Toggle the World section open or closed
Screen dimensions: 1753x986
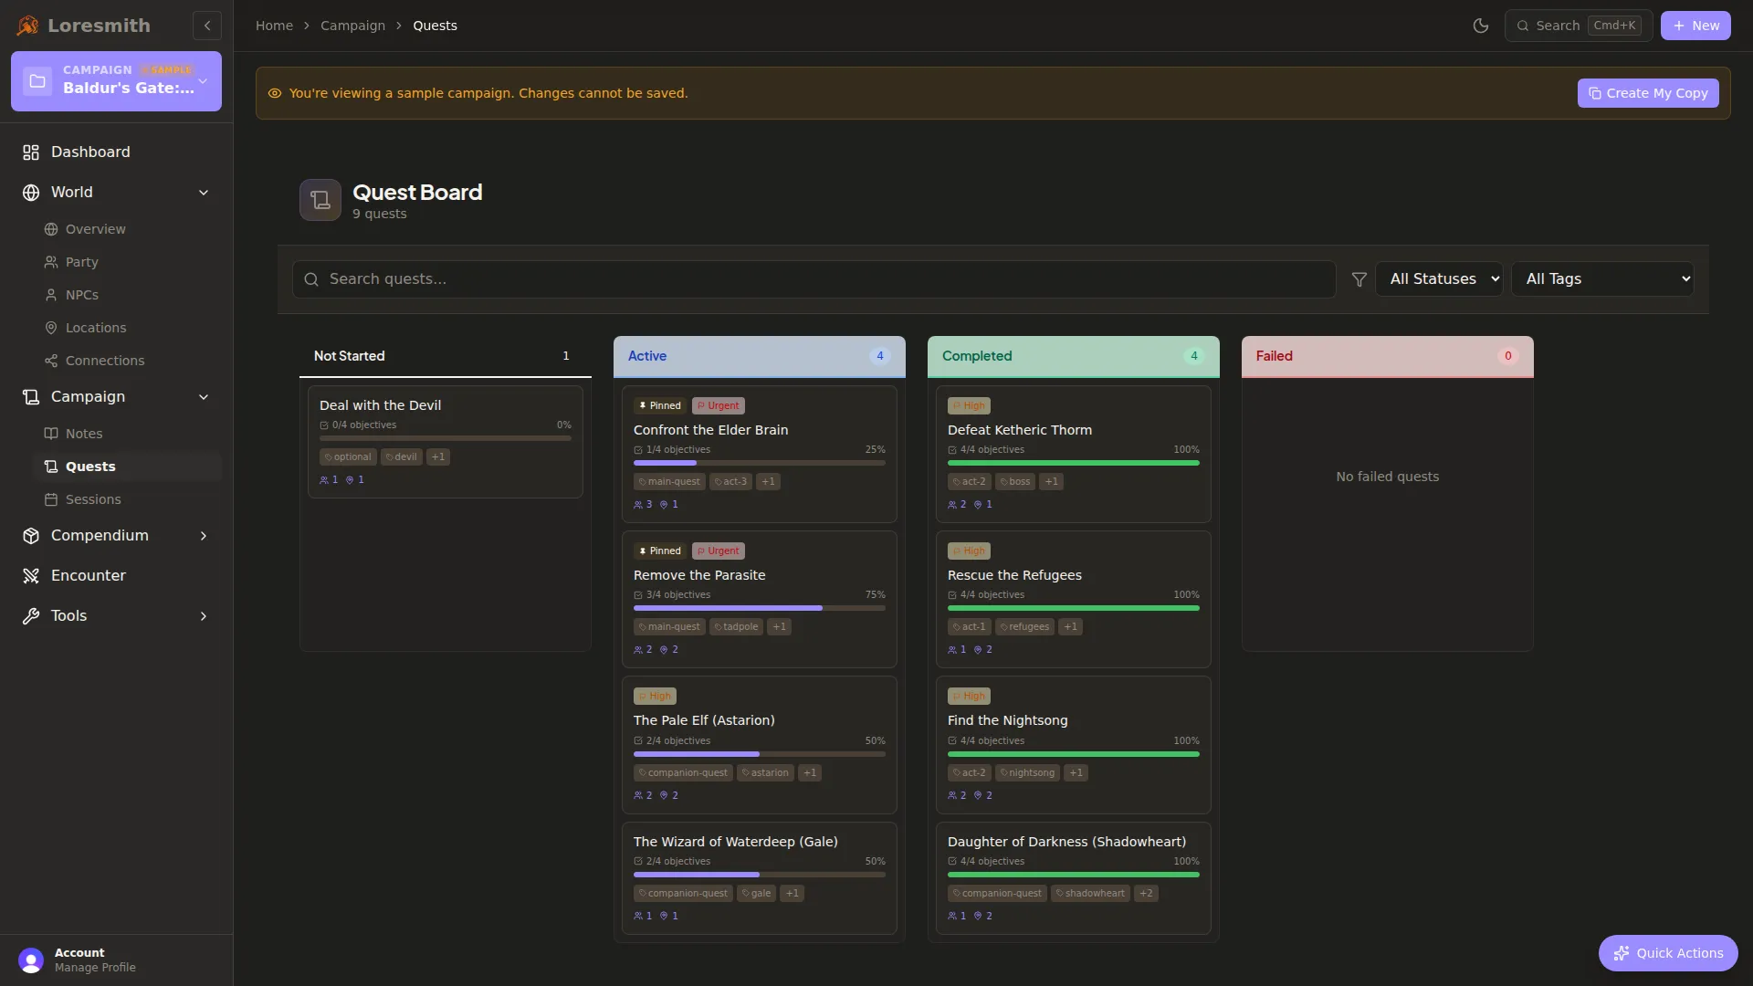(116, 192)
